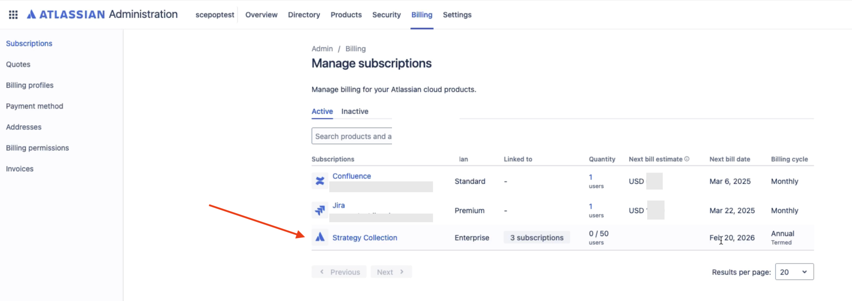Open the Products tab
This screenshot has height=301, width=852.
coord(346,15)
